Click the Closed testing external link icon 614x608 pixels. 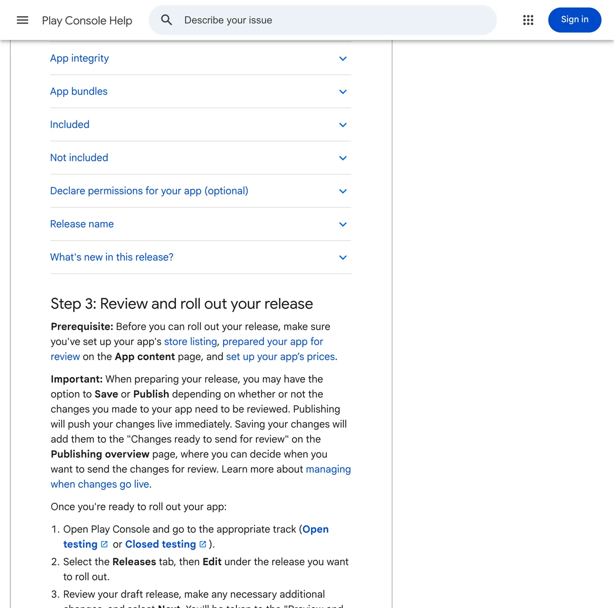(x=203, y=544)
